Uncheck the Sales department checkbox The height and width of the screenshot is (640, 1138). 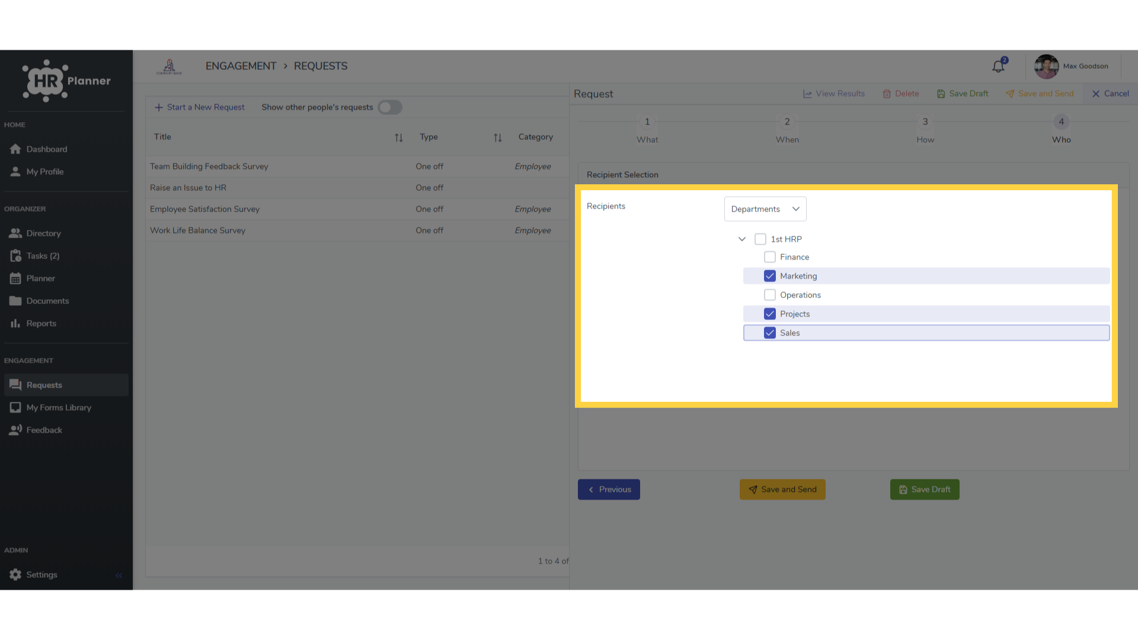click(x=770, y=333)
